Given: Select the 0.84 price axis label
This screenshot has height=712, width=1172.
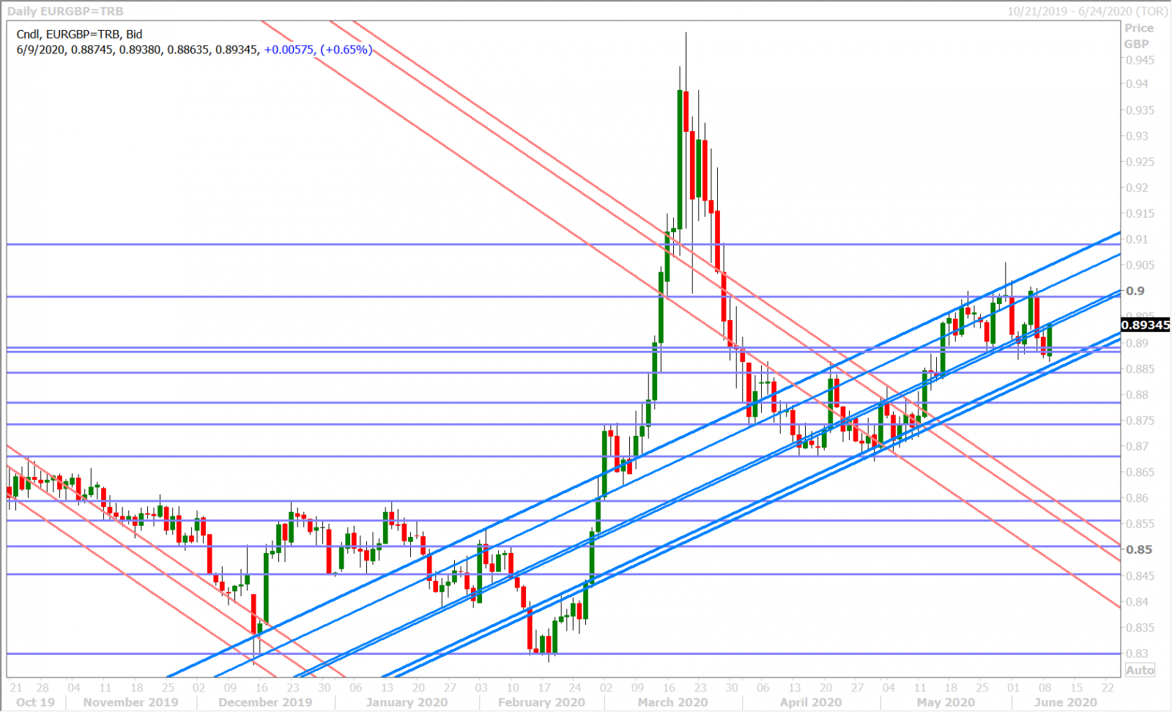Looking at the screenshot, I should click(1137, 602).
